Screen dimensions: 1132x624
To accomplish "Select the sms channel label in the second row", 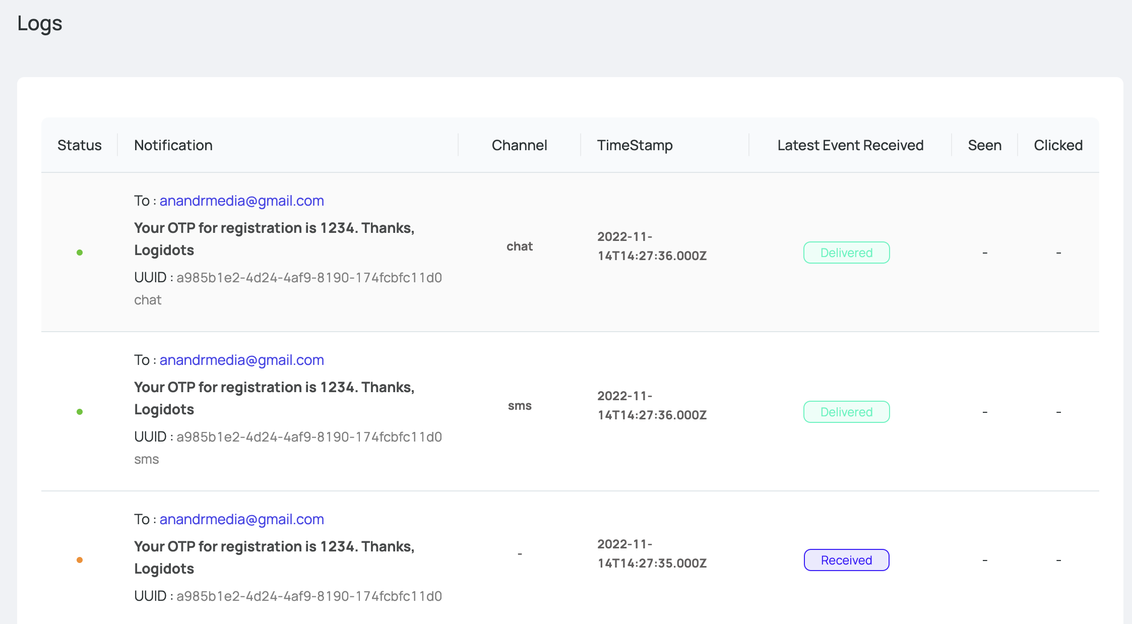I will (520, 405).
